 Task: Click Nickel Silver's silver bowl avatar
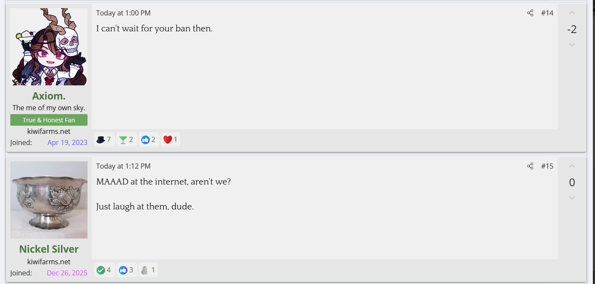[x=49, y=200]
